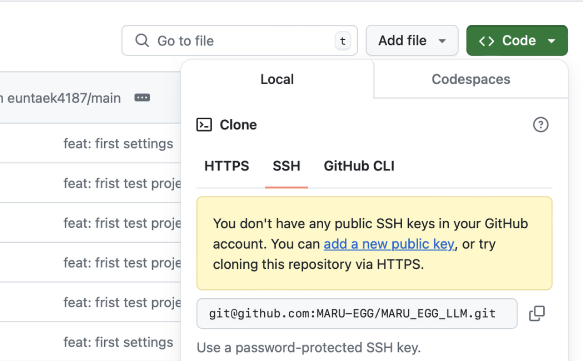This screenshot has height=361, width=583.
Task: Open the clone help question mark icon
Action: tap(540, 125)
